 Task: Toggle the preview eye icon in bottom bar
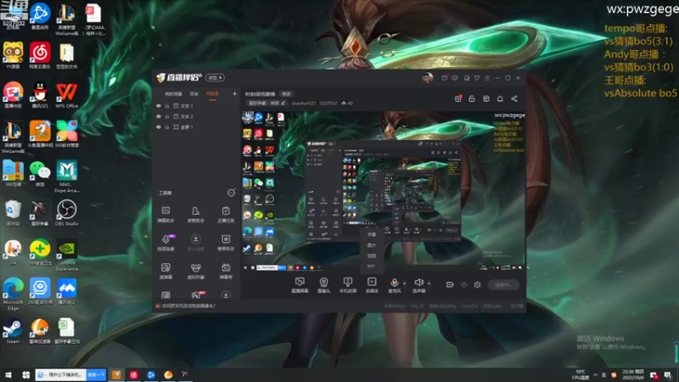(x=463, y=284)
